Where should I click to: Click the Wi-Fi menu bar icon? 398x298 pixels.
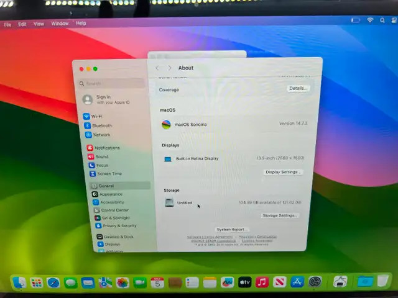point(370,20)
